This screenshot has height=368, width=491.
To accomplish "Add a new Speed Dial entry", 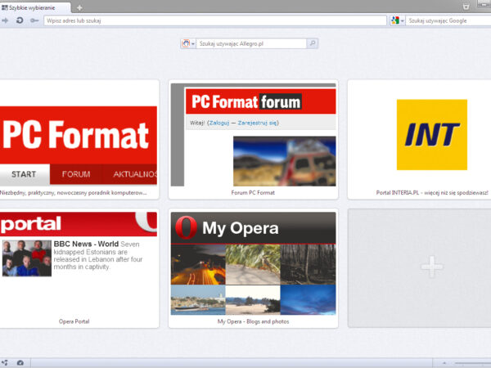I will click(432, 267).
